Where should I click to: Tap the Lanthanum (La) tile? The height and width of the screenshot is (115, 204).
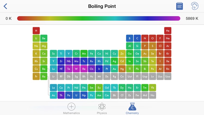(54, 88)
